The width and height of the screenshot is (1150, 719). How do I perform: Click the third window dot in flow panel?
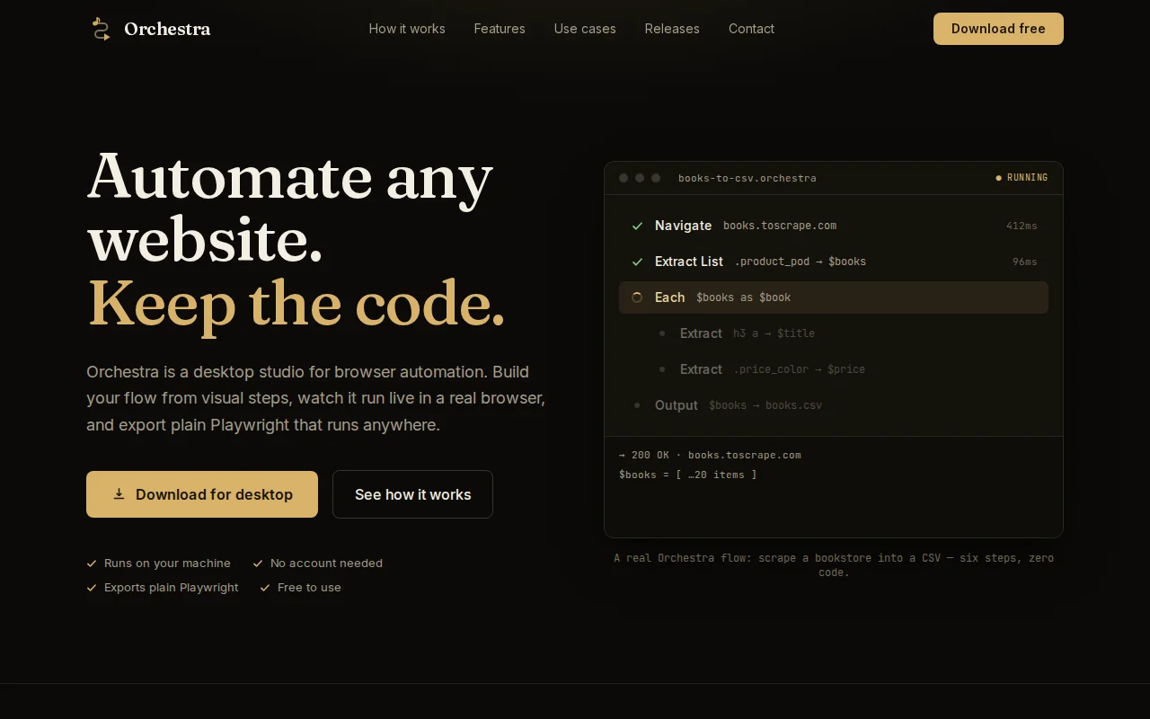(x=656, y=178)
